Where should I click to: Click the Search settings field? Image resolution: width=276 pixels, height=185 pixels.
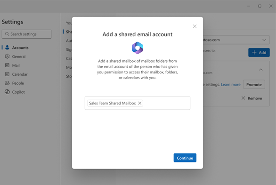point(26,34)
